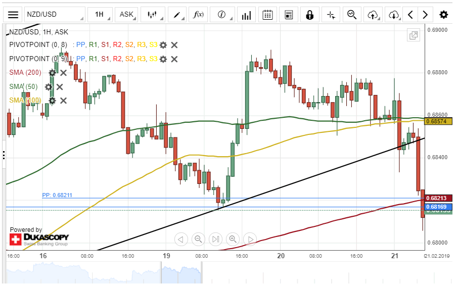Click the SMA (100) legend label
This screenshot has height=286, width=458.
click(x=25, y=101)
